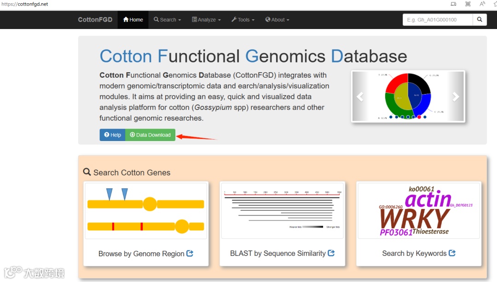Open the About menu in navbar
This screenshot has height=282, width=497.
coord(277,20)
